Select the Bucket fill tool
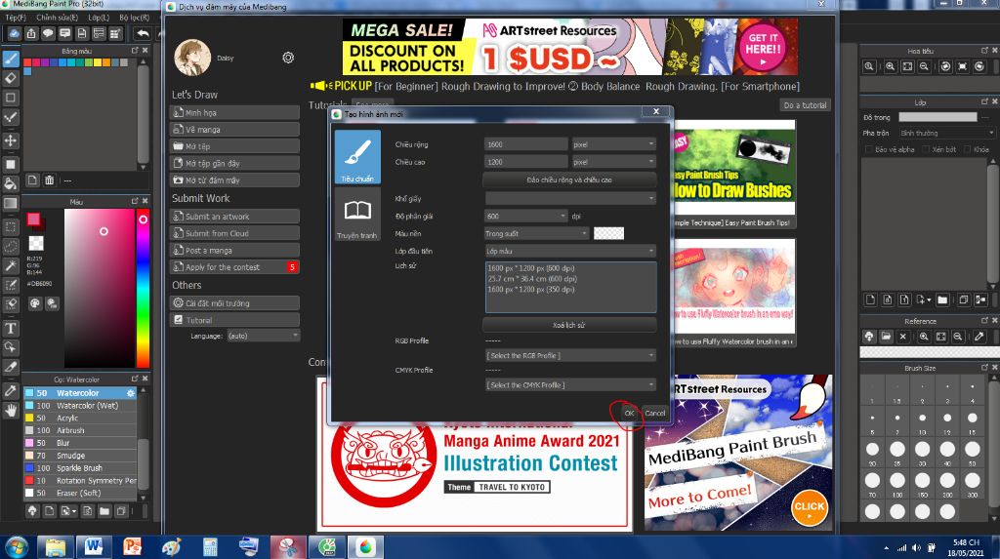 tap(11, 183)
